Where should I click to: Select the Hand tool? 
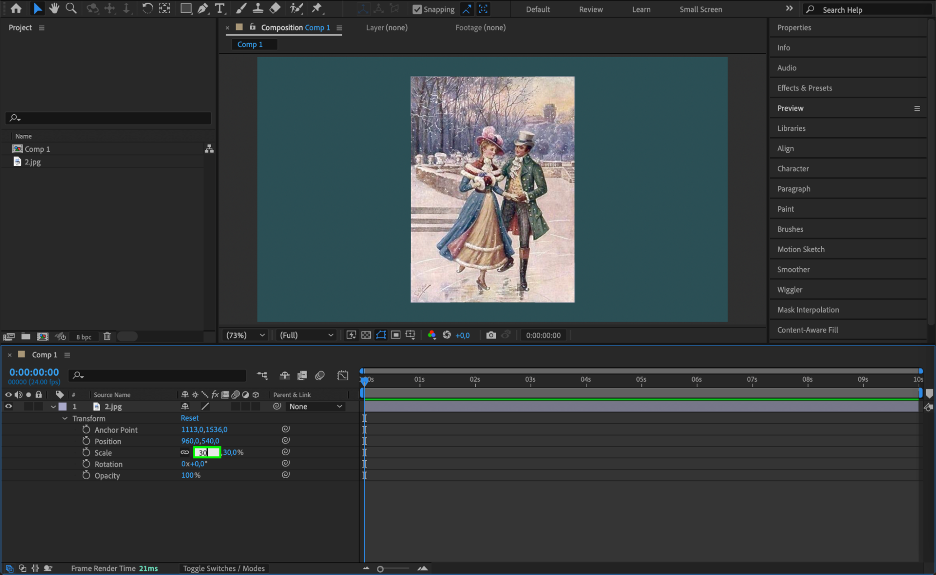(x=54, y=8)
